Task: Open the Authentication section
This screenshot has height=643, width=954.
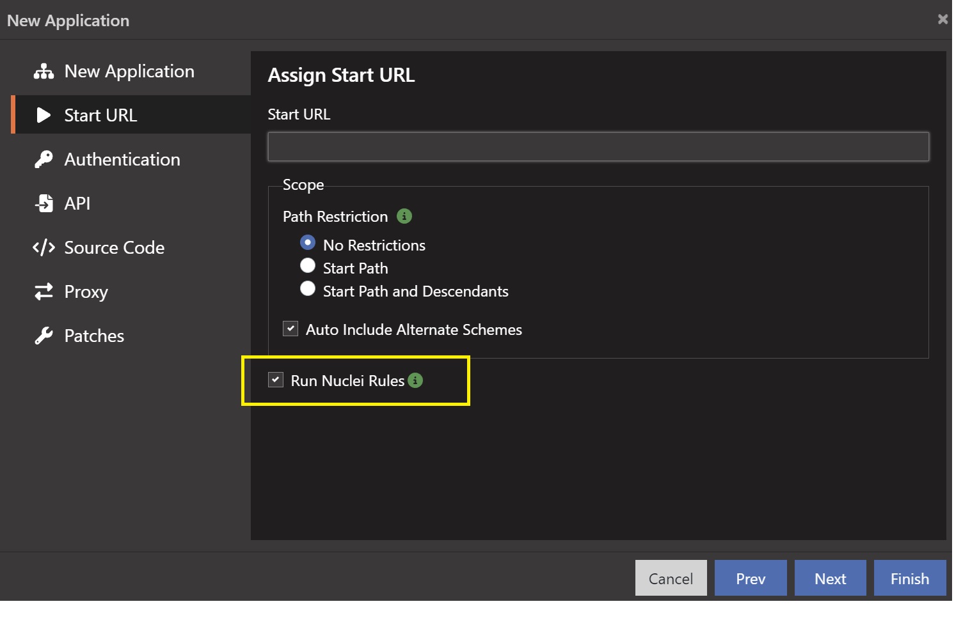Action: 122,159
